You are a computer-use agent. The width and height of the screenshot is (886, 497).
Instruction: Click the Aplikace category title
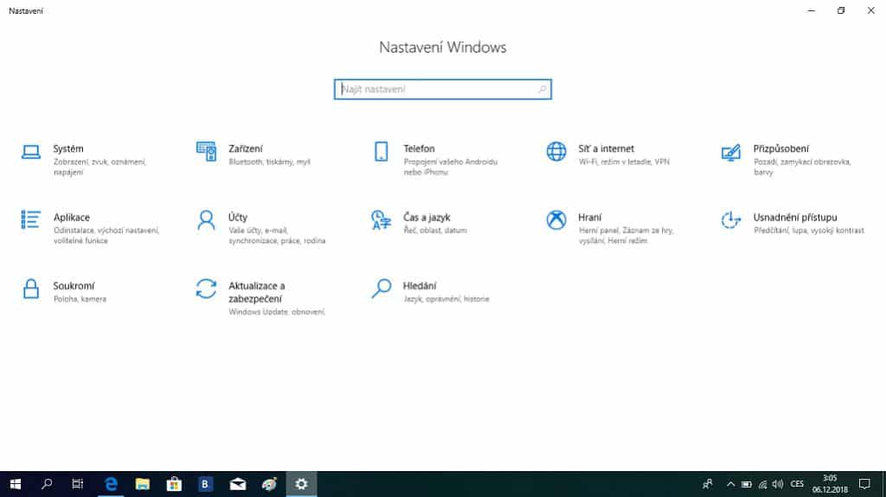tap(71, 218)
